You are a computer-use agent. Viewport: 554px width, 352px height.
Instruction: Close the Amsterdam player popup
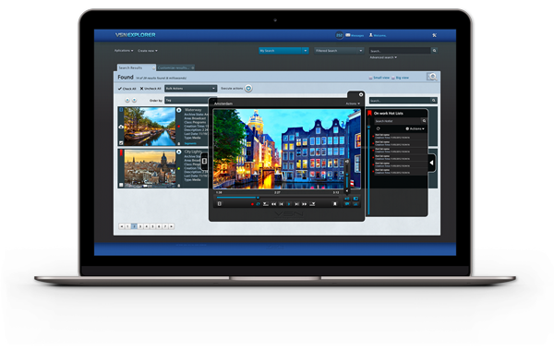point(361,95)
